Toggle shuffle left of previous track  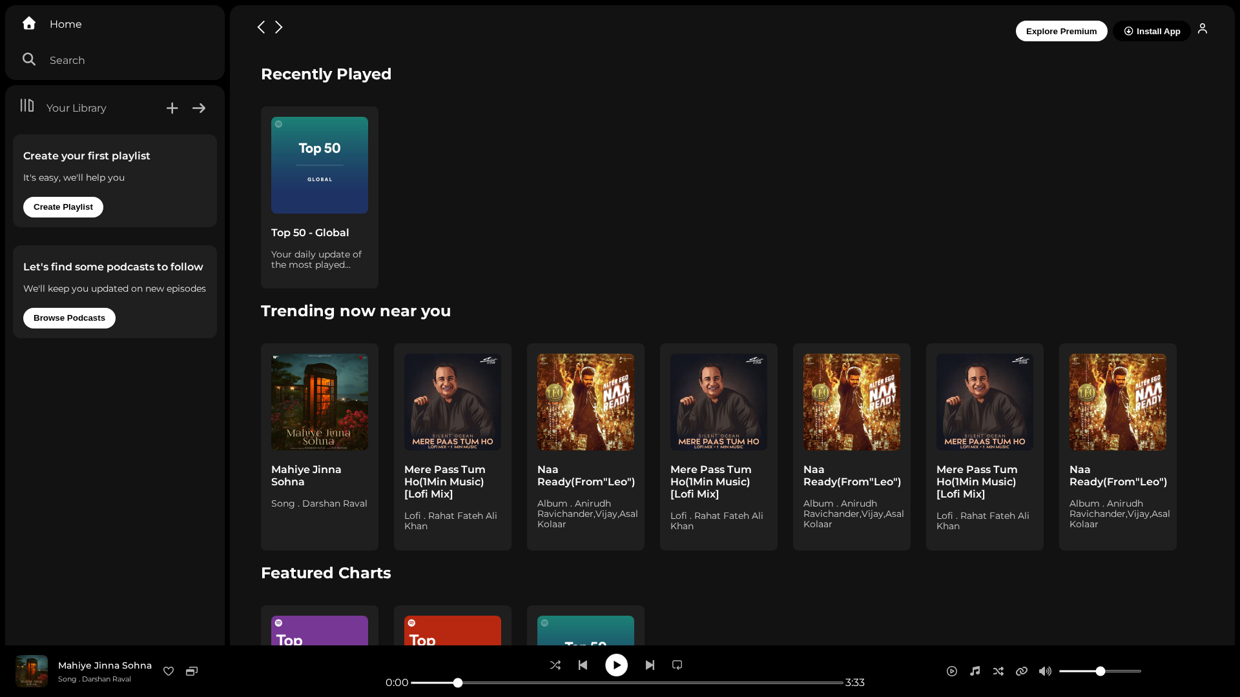pos(555,665)
